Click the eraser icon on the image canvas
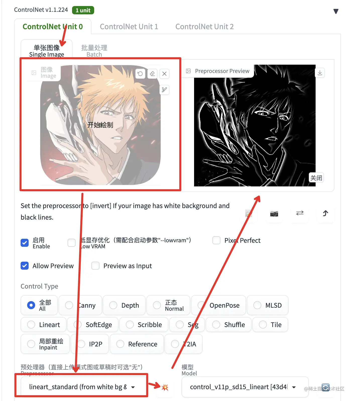The height and width of the screenshot is (401, 354). tap(152, 74)
